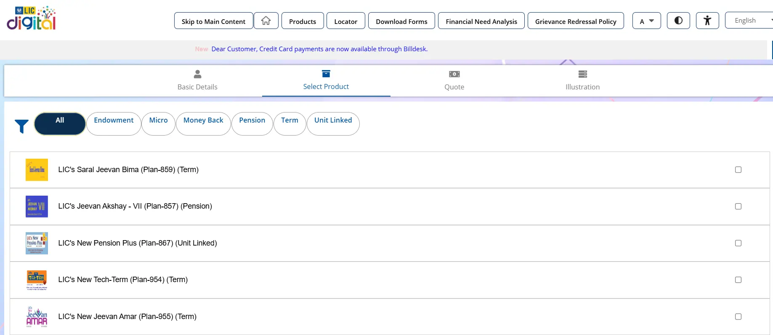
Task: Enable the New Tech-Term checkbox
Action: pyautogui.click(x=738, y=280)
